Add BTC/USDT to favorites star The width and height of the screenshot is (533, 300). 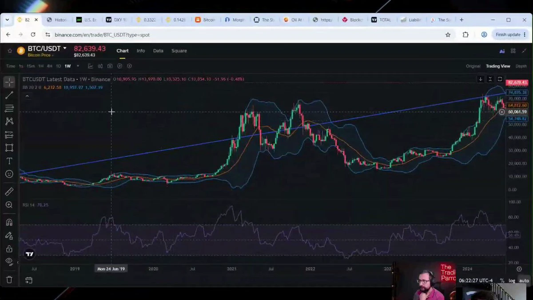pyautogui.click(x=10, y=51)
